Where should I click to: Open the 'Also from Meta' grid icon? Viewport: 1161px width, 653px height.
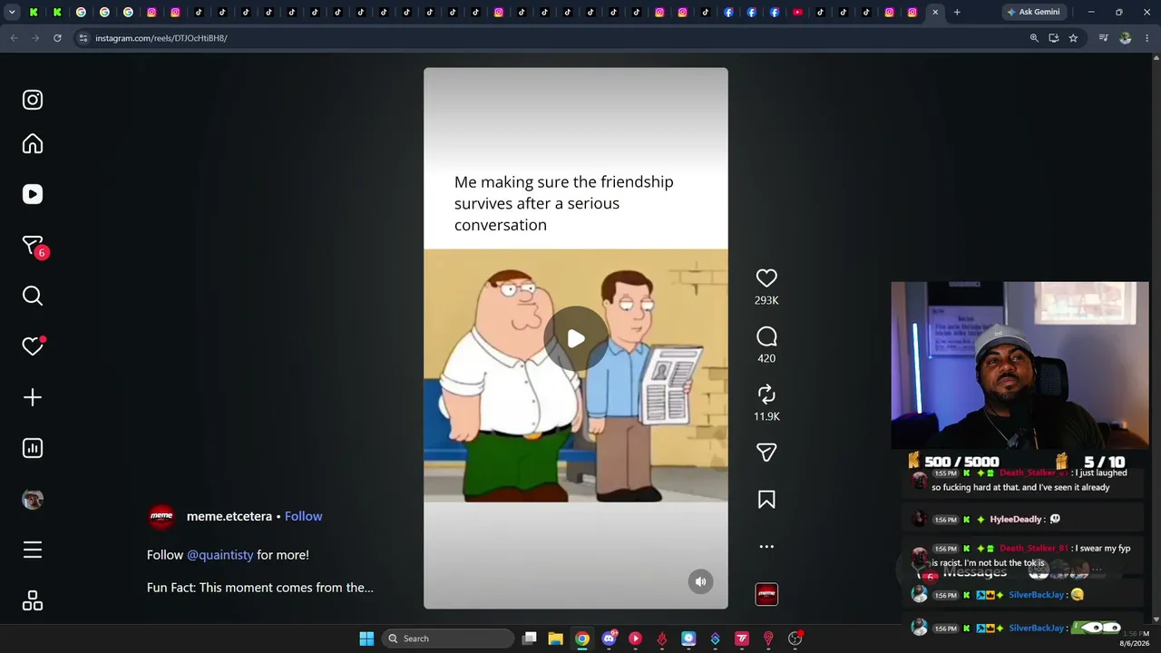point(33,601)
